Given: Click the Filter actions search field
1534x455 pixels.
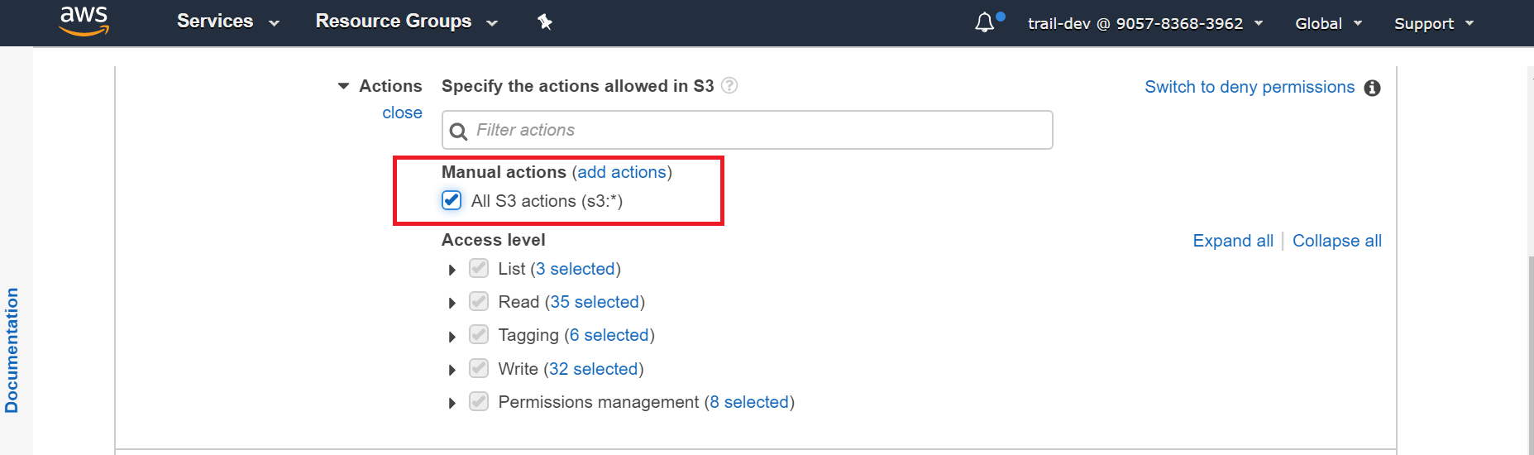Looking at the screenshot, I should tap(757, 130).
